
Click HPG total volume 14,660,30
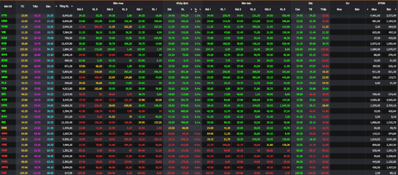tap(67, 105)
